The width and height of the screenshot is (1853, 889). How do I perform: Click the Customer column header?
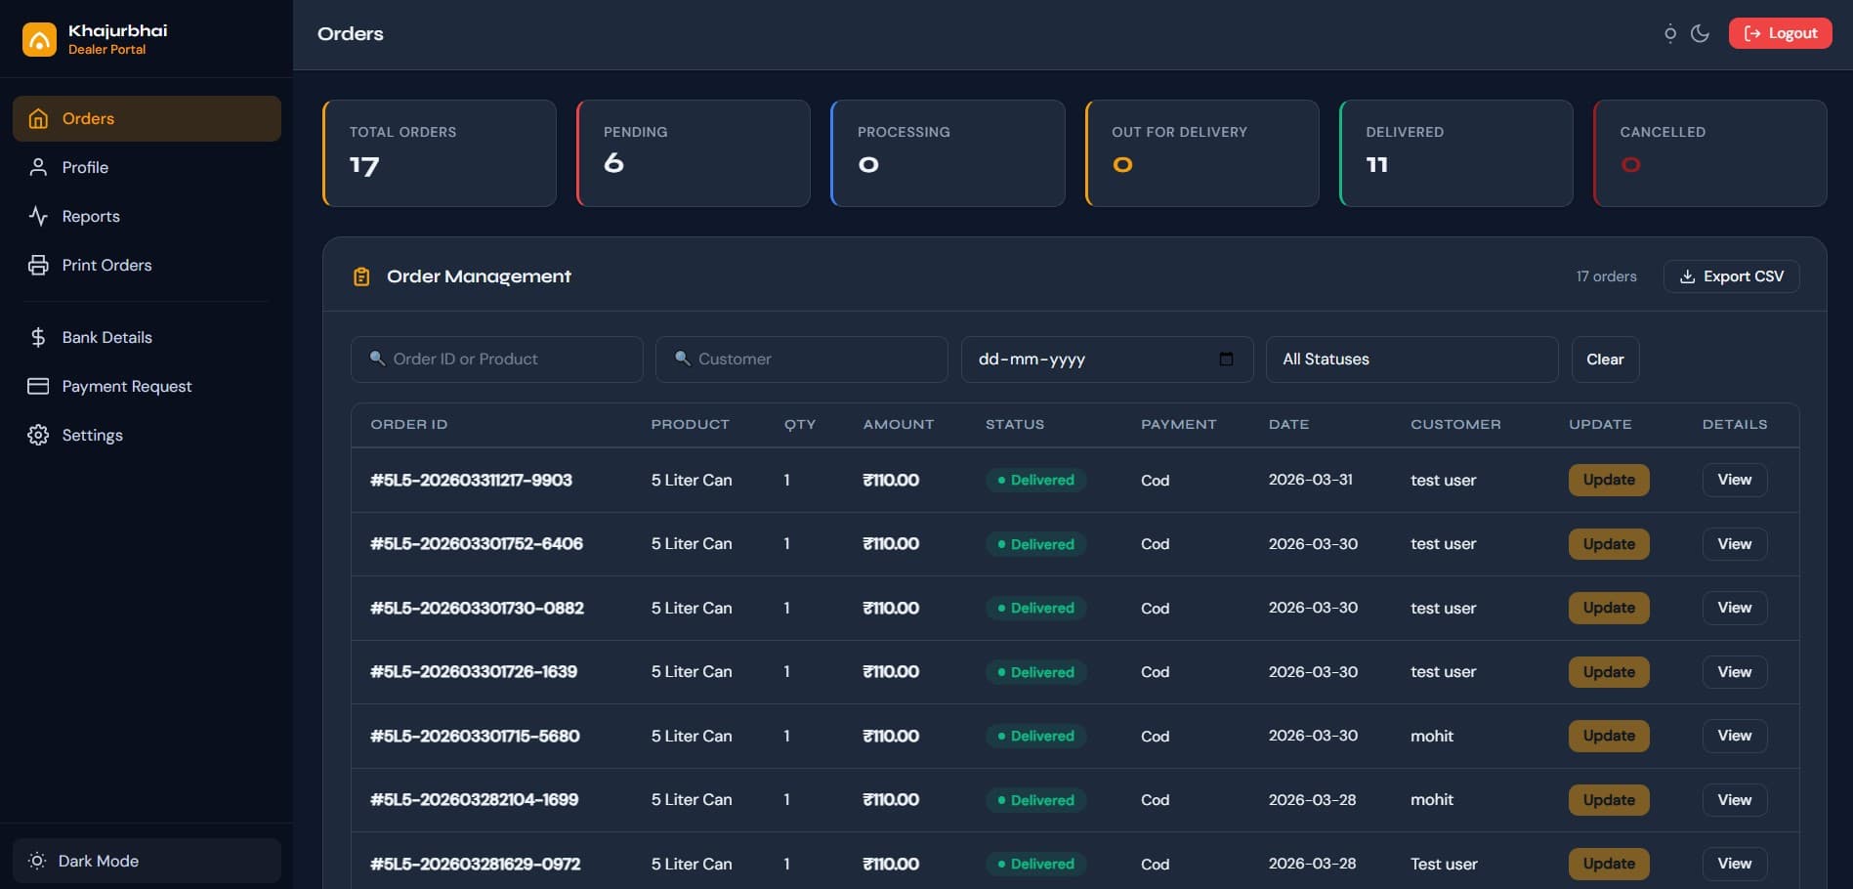pyautogui.click(x=1455, y=424)
